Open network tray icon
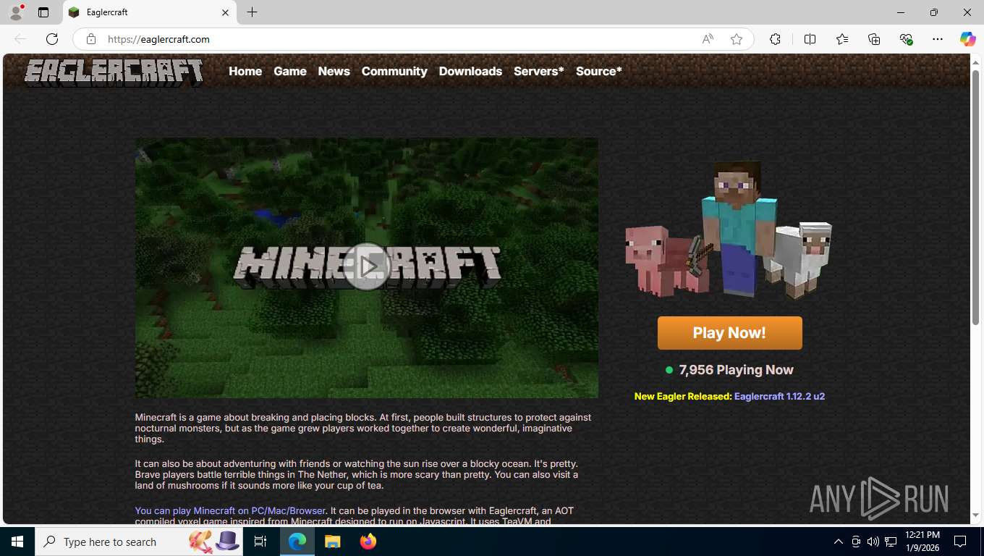Viewport: 984px width, 556px height. coord(891,542)
